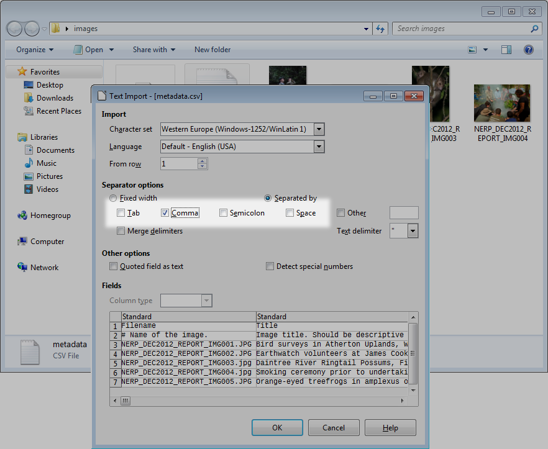Click the From row number field
This screenshot has height=449, width=548.
(x=179, y=164)
